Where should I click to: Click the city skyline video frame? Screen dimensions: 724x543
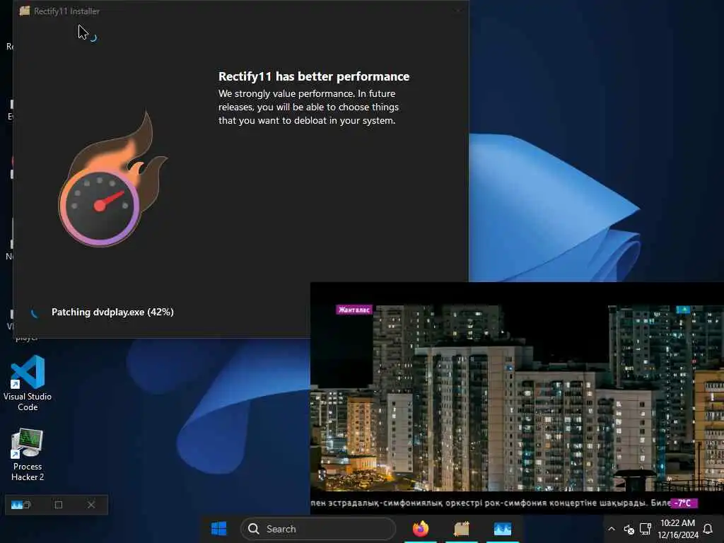[x=517, y=398]
